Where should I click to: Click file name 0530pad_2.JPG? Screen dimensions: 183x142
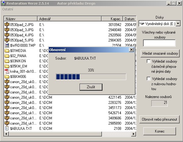(22, 25)
